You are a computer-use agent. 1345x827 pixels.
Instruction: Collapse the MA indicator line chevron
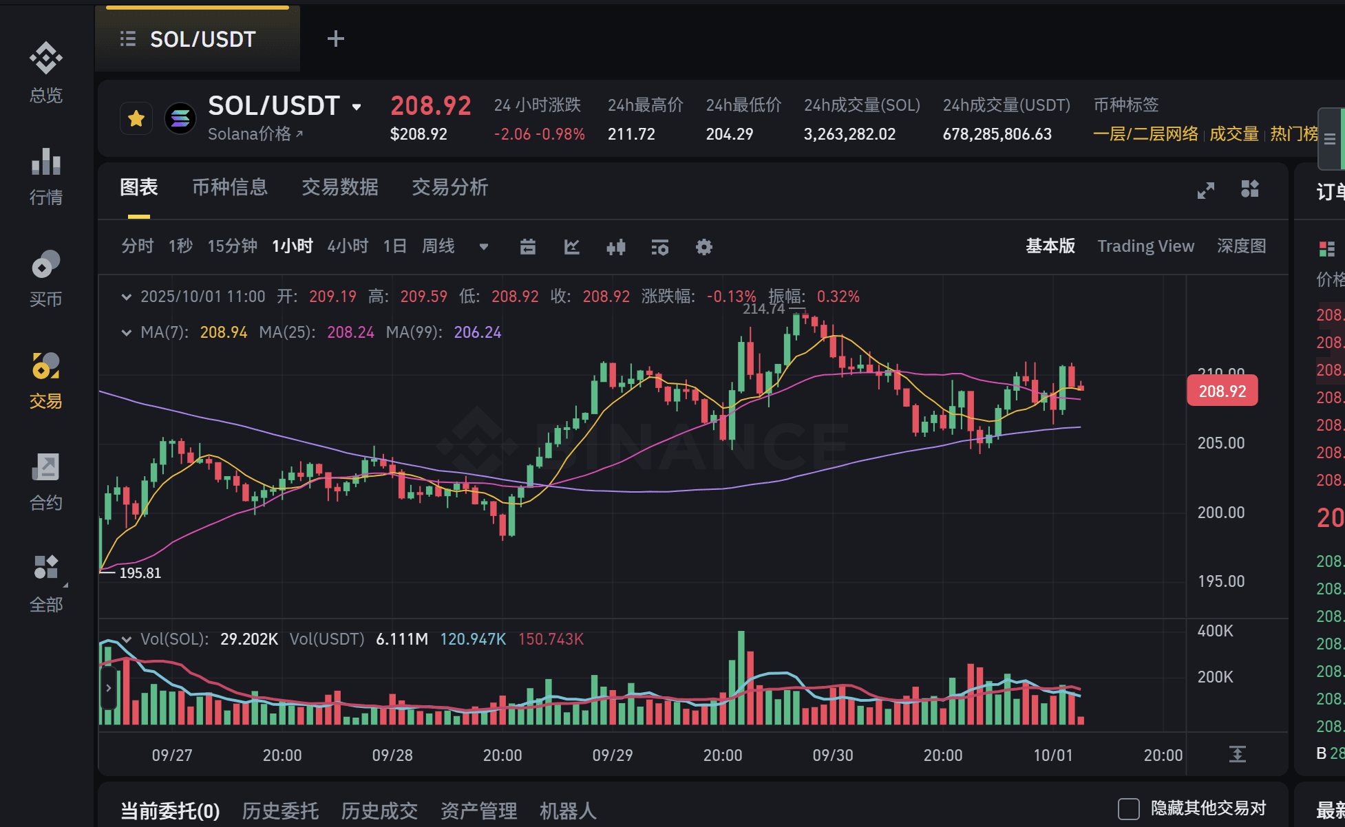point(126,333)
